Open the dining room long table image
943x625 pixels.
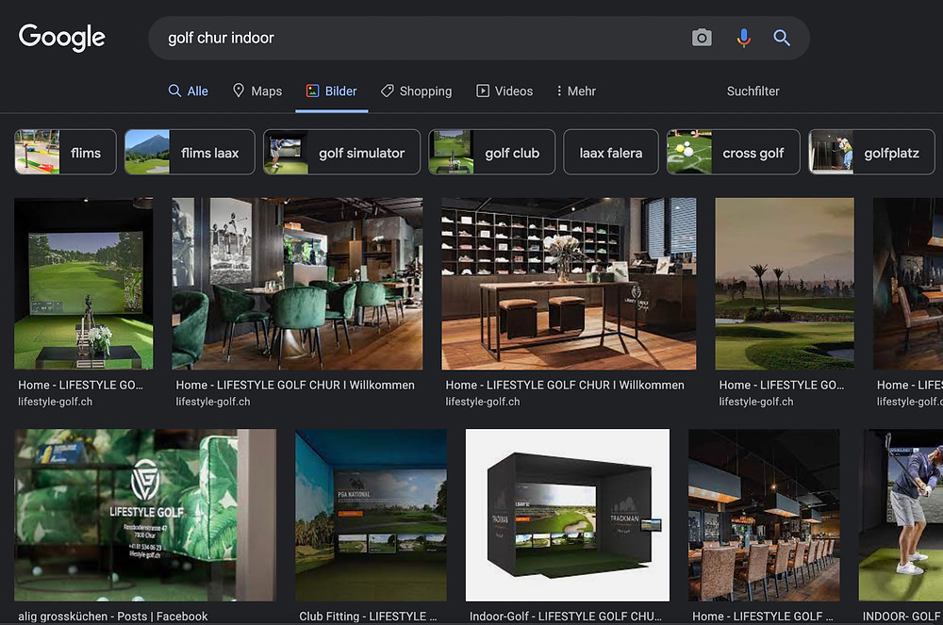pos(764,515)
